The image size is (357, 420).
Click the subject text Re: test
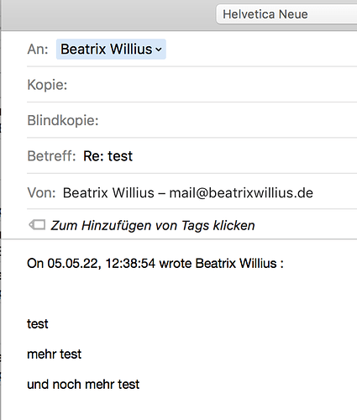(x=108, y=156)
